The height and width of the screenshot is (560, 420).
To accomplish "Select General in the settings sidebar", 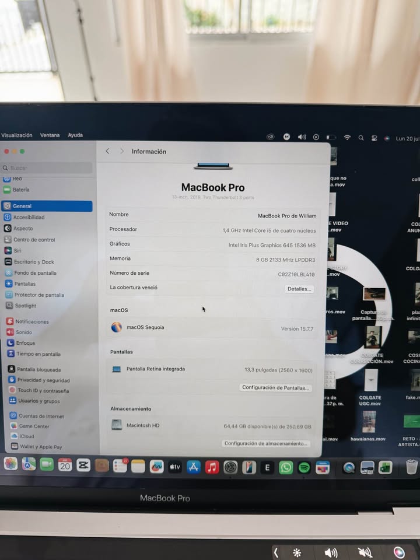I will click(x=47, y=206).
